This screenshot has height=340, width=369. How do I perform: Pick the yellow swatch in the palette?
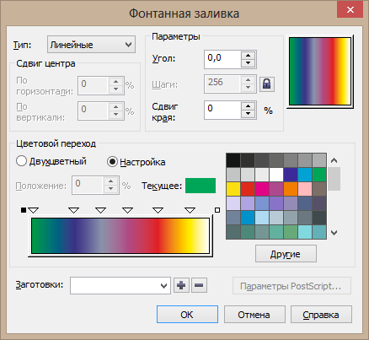(233, 189)
